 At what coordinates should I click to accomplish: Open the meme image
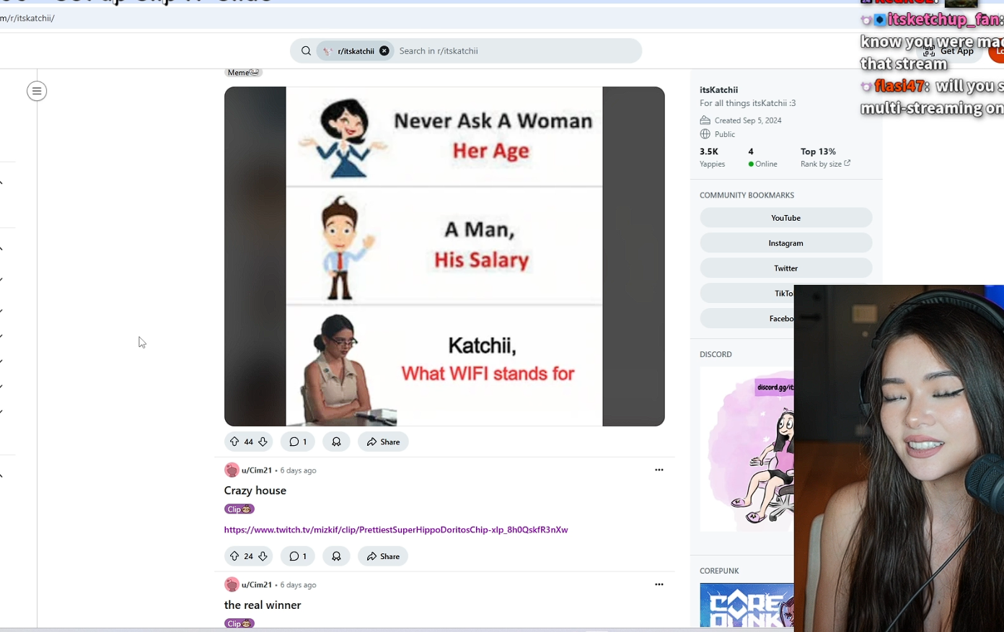(444, 256)
